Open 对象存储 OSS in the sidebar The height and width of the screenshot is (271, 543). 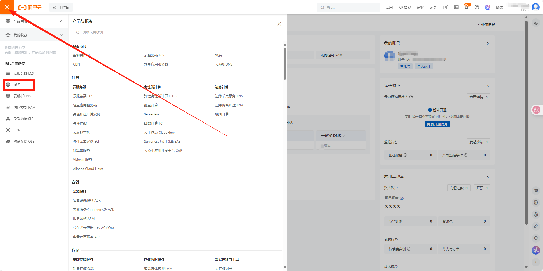click(x=24, y=142)
